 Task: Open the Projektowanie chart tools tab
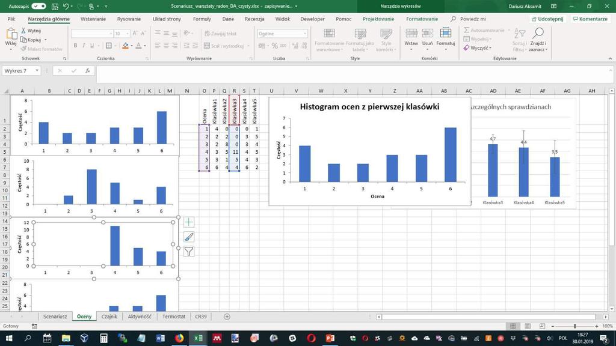tap(378, 19)
